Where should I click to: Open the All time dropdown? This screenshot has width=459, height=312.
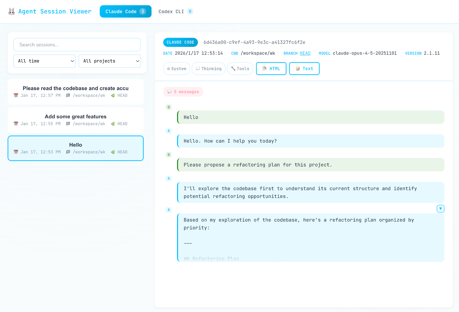coord(44,61)
